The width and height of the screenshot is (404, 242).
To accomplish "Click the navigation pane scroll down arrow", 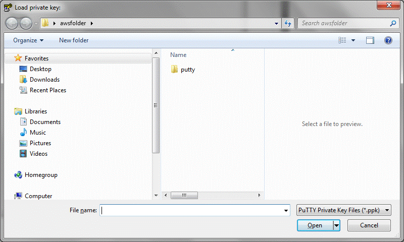I will pyautogui.click(x=156, y=196).
